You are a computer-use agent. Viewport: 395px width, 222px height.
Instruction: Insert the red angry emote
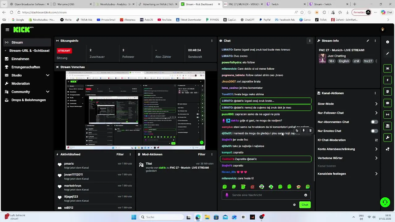point(252,187)
